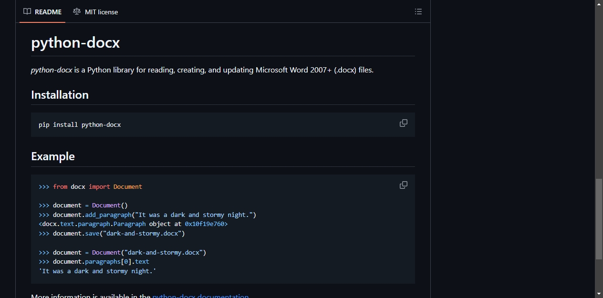Screen dimensions: 603x298
Task: Copy the Example code block
Action: pos(404,185)
